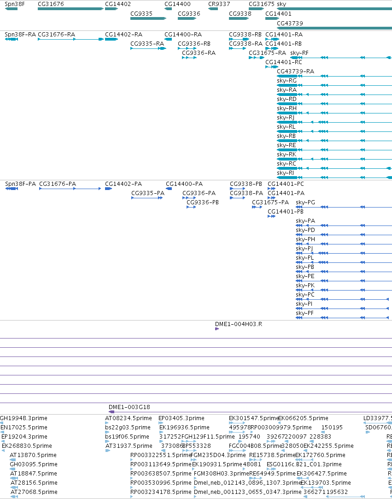392x499 pixels.
Task: Click the sky-PF protein label
Action: tap(305, 313)
